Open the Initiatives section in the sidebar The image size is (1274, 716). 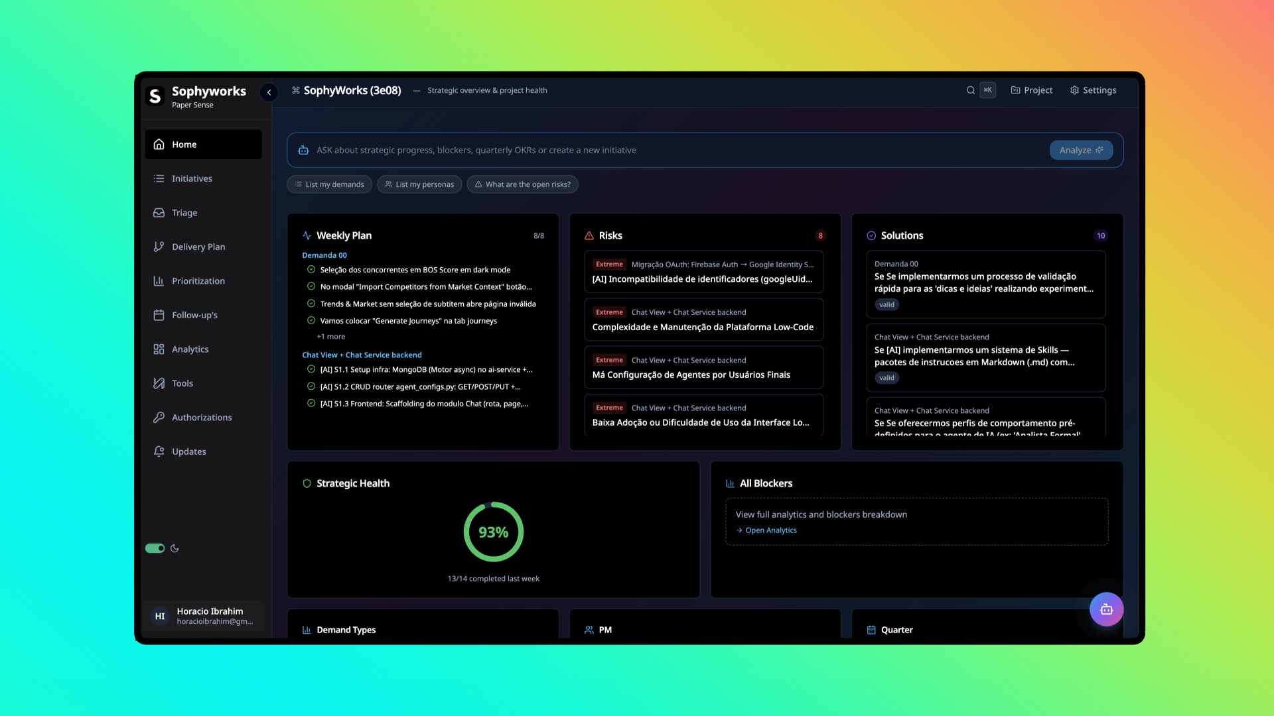click(x=191, y=178)
